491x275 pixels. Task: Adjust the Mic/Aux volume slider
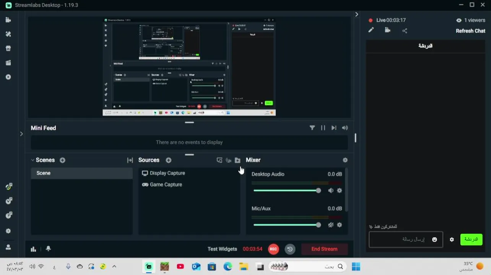tap(286, 225)
